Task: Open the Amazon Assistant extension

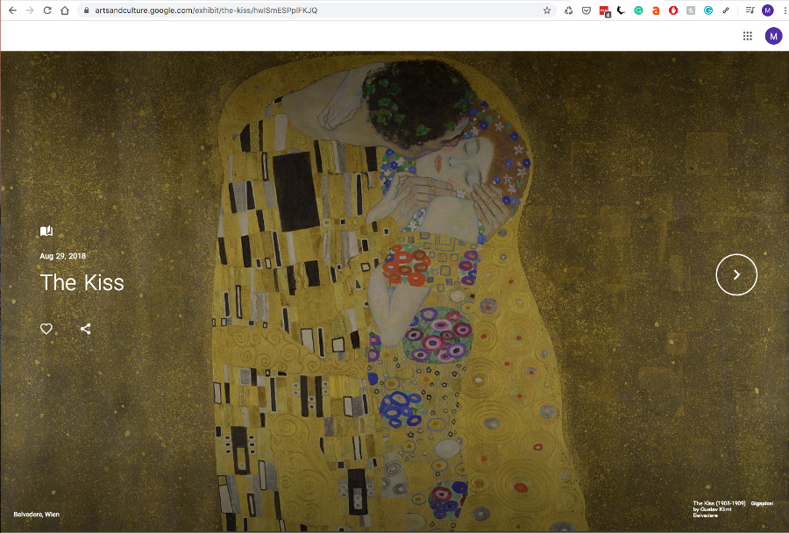Action: click(656, 11)
